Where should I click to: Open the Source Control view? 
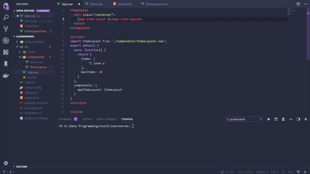pyautogui.click(x=6, y=29)
